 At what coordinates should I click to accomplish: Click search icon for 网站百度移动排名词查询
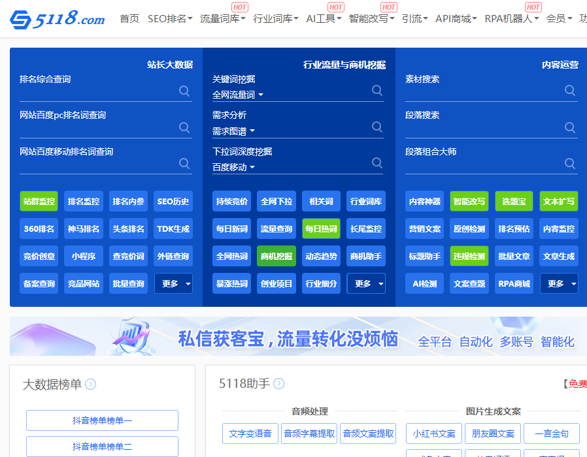click(184, 163)
